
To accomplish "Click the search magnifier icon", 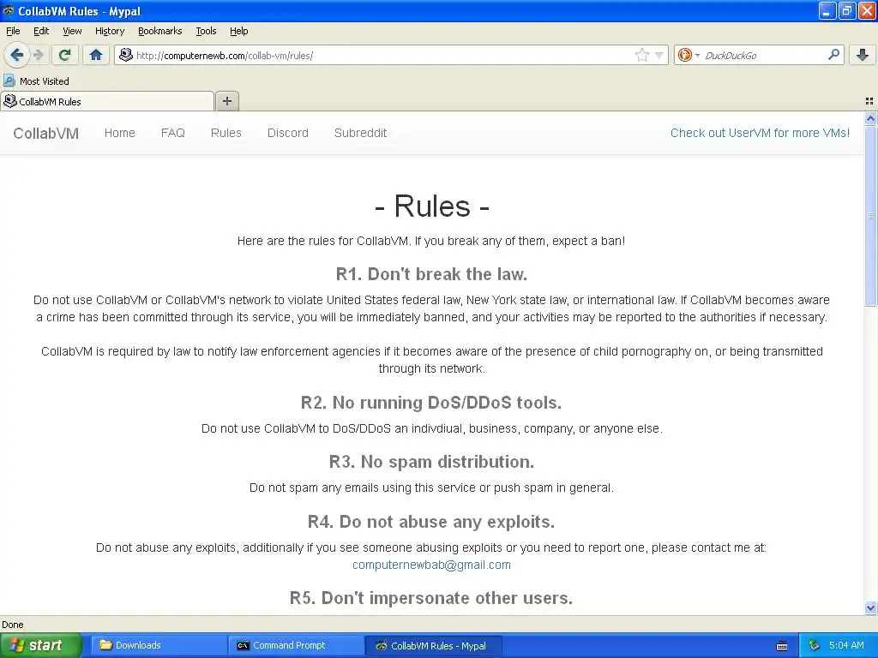I will (833, 55).
